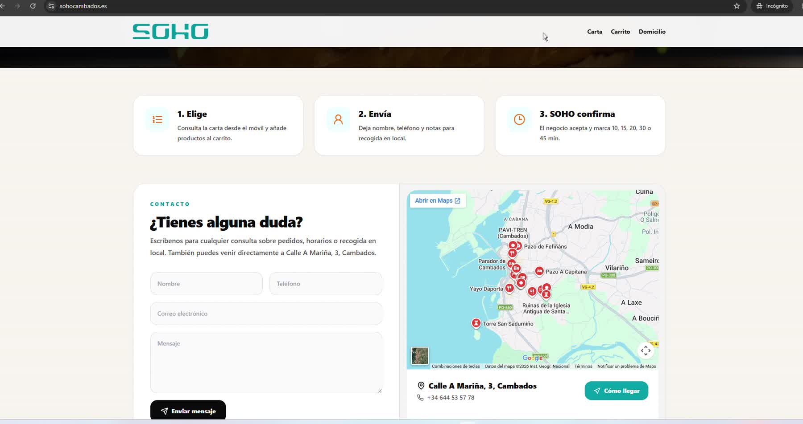Open the Domicilio menu item
Screen dimensions: 803x424
652,32
